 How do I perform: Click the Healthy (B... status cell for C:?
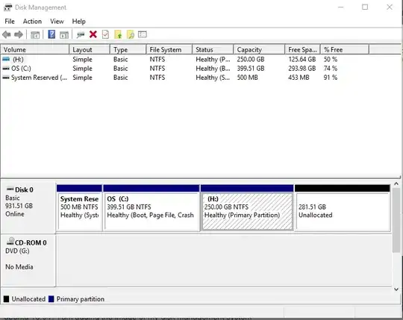213,69
